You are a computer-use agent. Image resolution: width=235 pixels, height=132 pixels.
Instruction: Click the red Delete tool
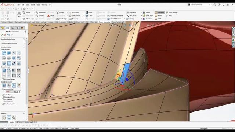point(51,15)
